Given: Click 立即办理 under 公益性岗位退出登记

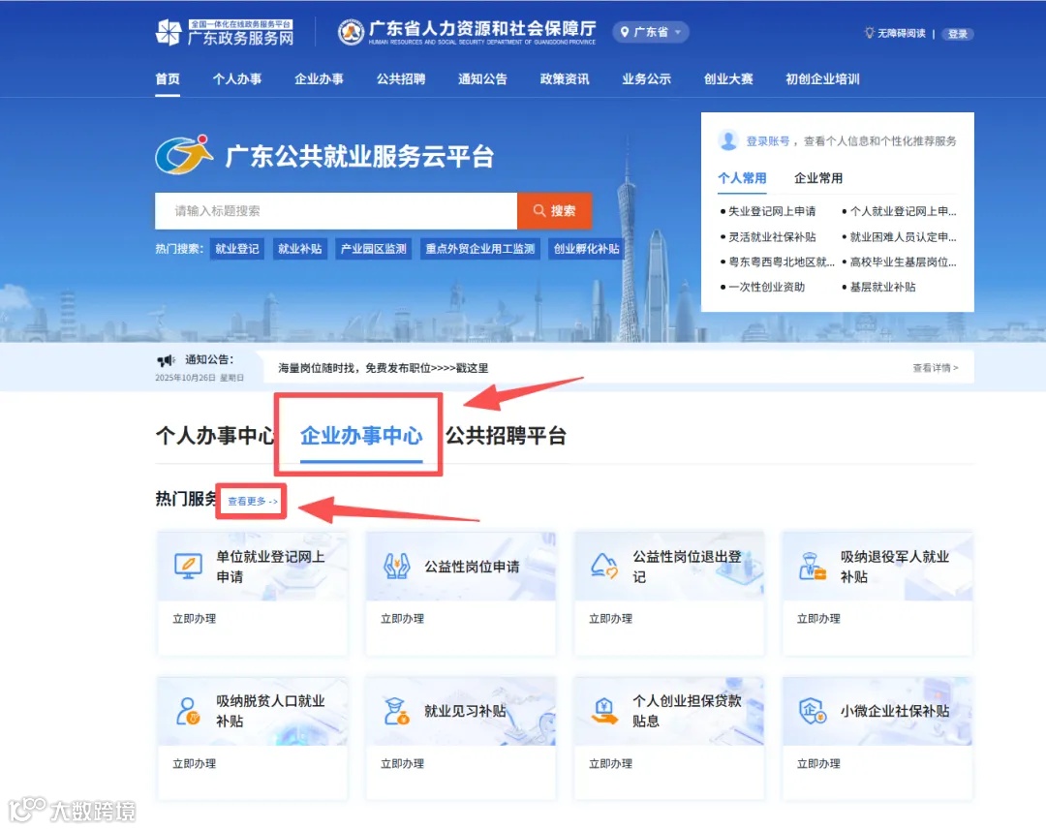Looking at the screenshot, I should tap(610, 619).
